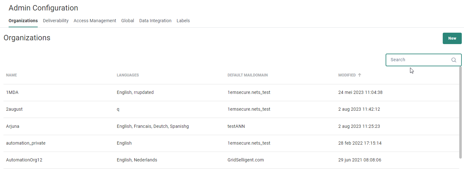Click the Modified sort arrow icon
Image resolution: width=464 pixels, height=170 pixels.
pos(360,75)
